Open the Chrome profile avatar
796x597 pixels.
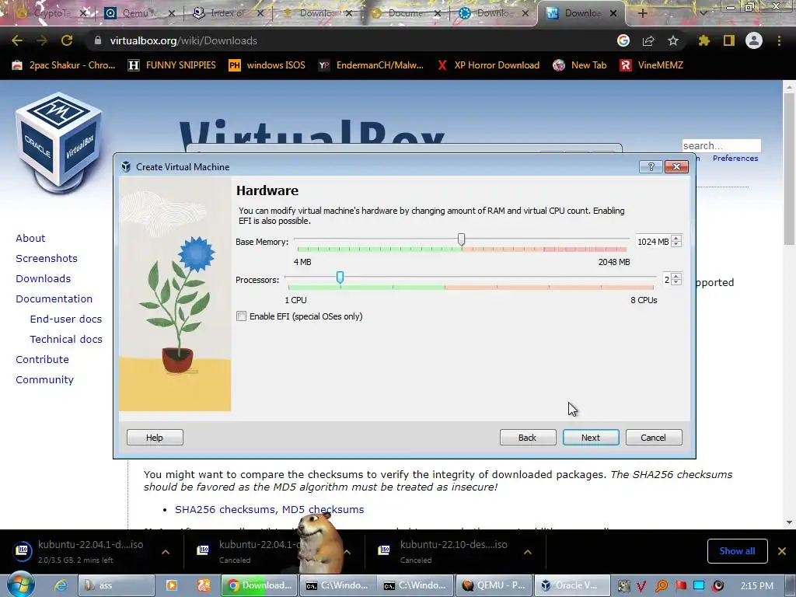pyautogui.click(x=754, y=40)
